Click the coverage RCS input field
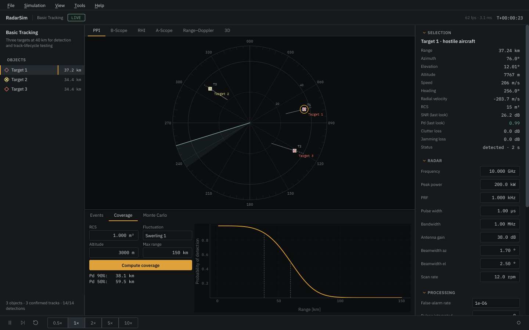 pyautogui.click(x=114, y=235)
